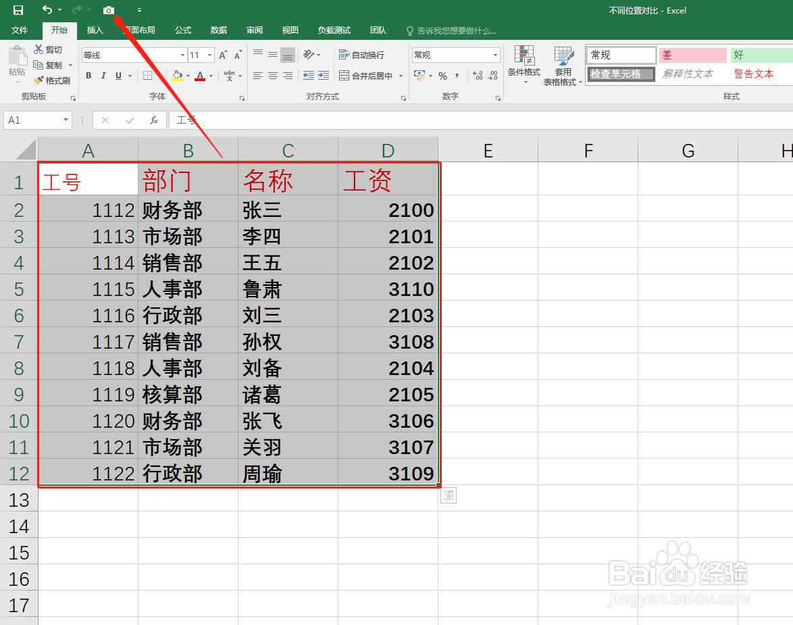793x625 pixels.
Task: Click the Name Box showing A1
Action: (32, 120)
